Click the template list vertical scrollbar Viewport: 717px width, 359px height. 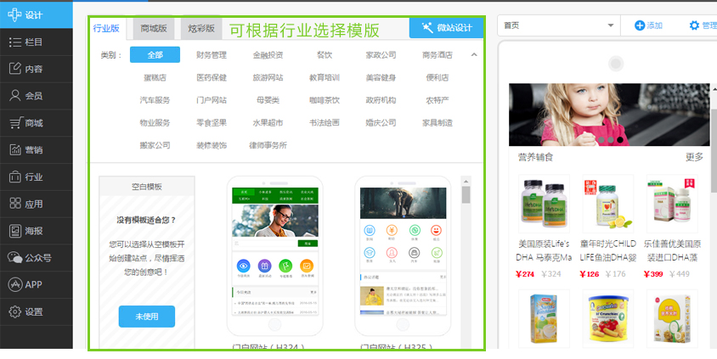pos(466,194)
